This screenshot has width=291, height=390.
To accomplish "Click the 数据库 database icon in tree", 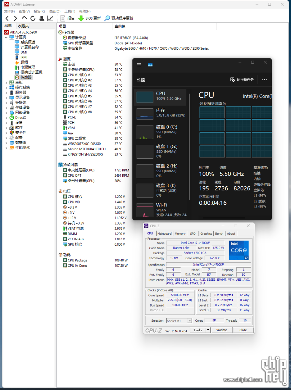I will coord(12,143).
